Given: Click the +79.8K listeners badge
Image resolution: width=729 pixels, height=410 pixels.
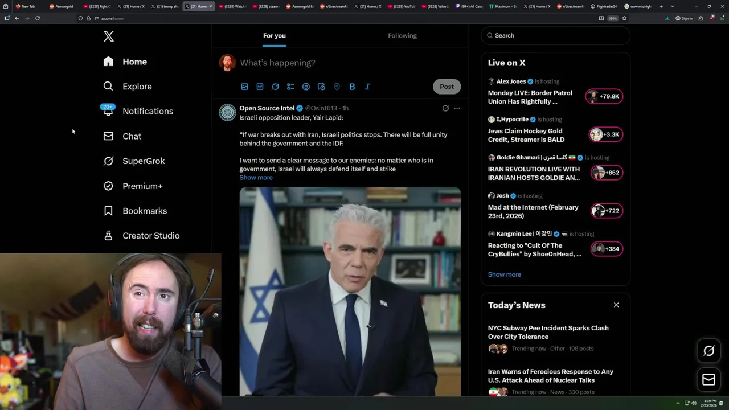Looking at the screenshot, I should click(604, 96).
